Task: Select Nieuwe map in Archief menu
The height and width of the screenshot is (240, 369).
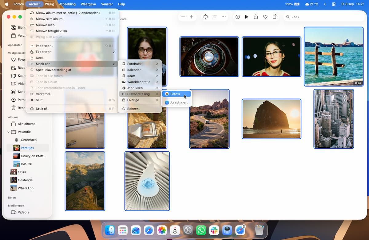Action: click(72, 25)
